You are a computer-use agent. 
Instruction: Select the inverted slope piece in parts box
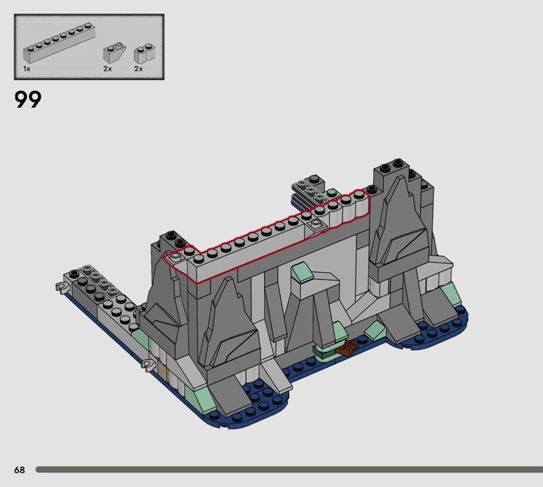(x=111, y=53)
